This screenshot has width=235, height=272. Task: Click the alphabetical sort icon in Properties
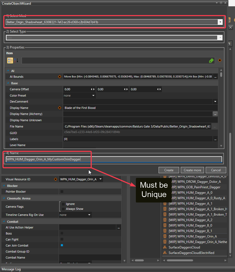coord(16,60)
